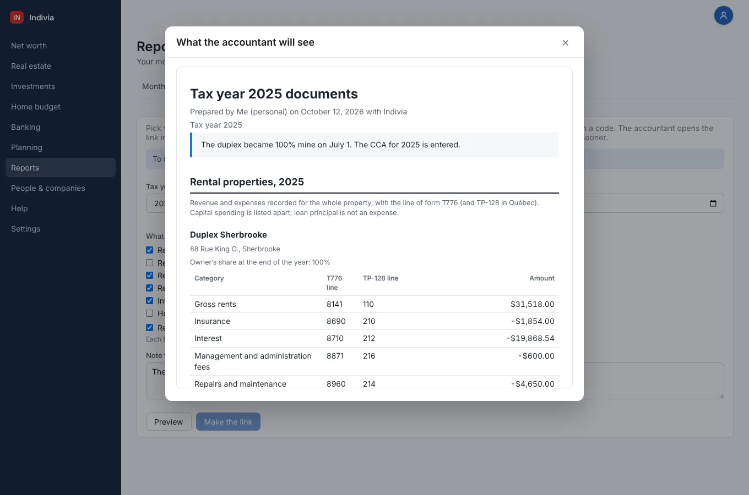Click the Insurance amount -$1,854.00

pyautogui.click(x=533, y=321)
